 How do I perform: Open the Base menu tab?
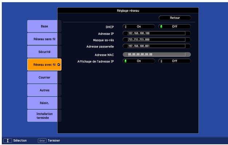44,26
